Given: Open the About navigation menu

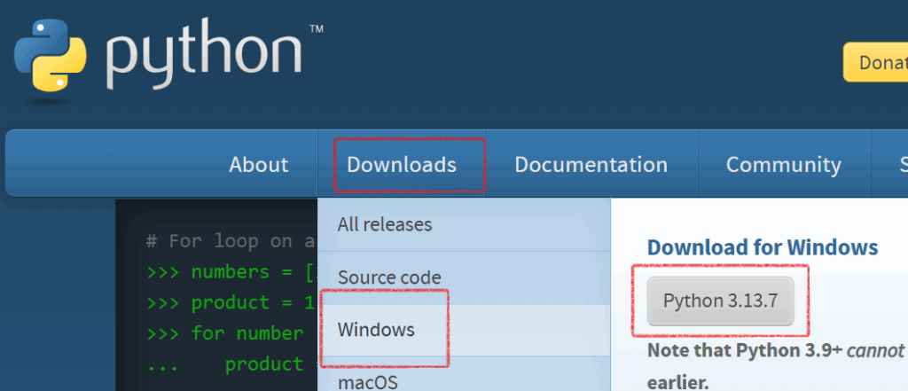Looking at the screenshot, I should pos(258,165).
